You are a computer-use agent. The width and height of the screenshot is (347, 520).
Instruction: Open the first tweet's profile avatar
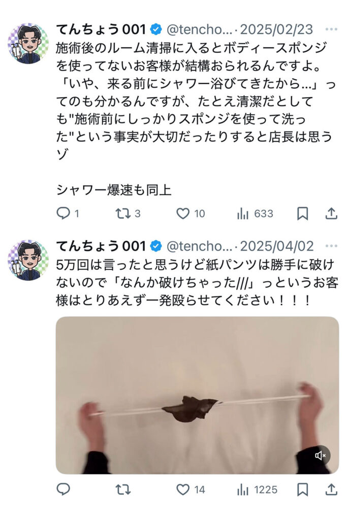tap(28, 44)
